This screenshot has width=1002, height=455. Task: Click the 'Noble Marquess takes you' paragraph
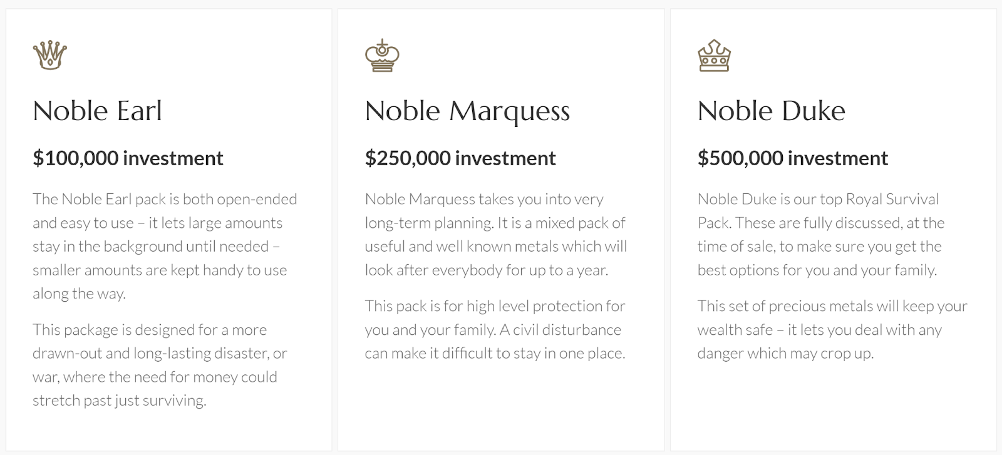[x=495, y=234]
